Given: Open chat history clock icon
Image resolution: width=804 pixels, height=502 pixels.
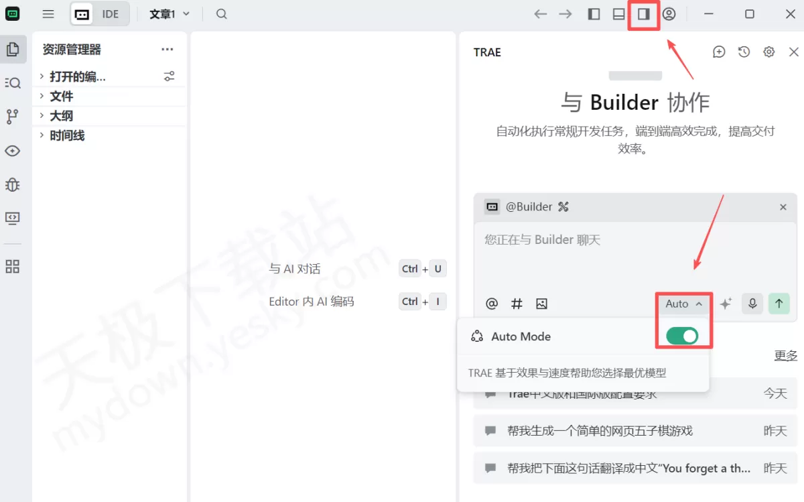Looking at the screenshot, I should click(744, 52).
